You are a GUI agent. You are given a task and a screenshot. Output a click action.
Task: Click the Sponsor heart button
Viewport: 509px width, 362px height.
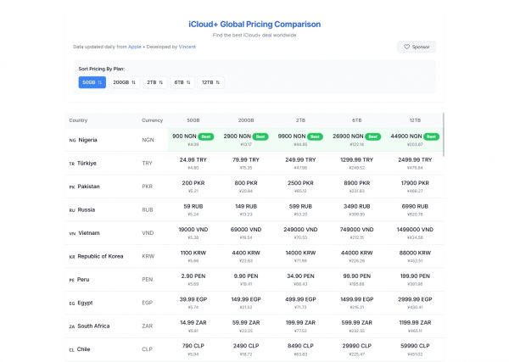(x=417, y=47)
